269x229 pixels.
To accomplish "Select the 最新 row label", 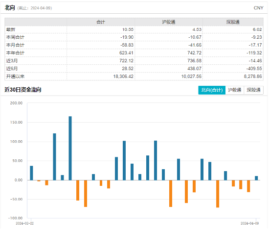I will (11, 29).
